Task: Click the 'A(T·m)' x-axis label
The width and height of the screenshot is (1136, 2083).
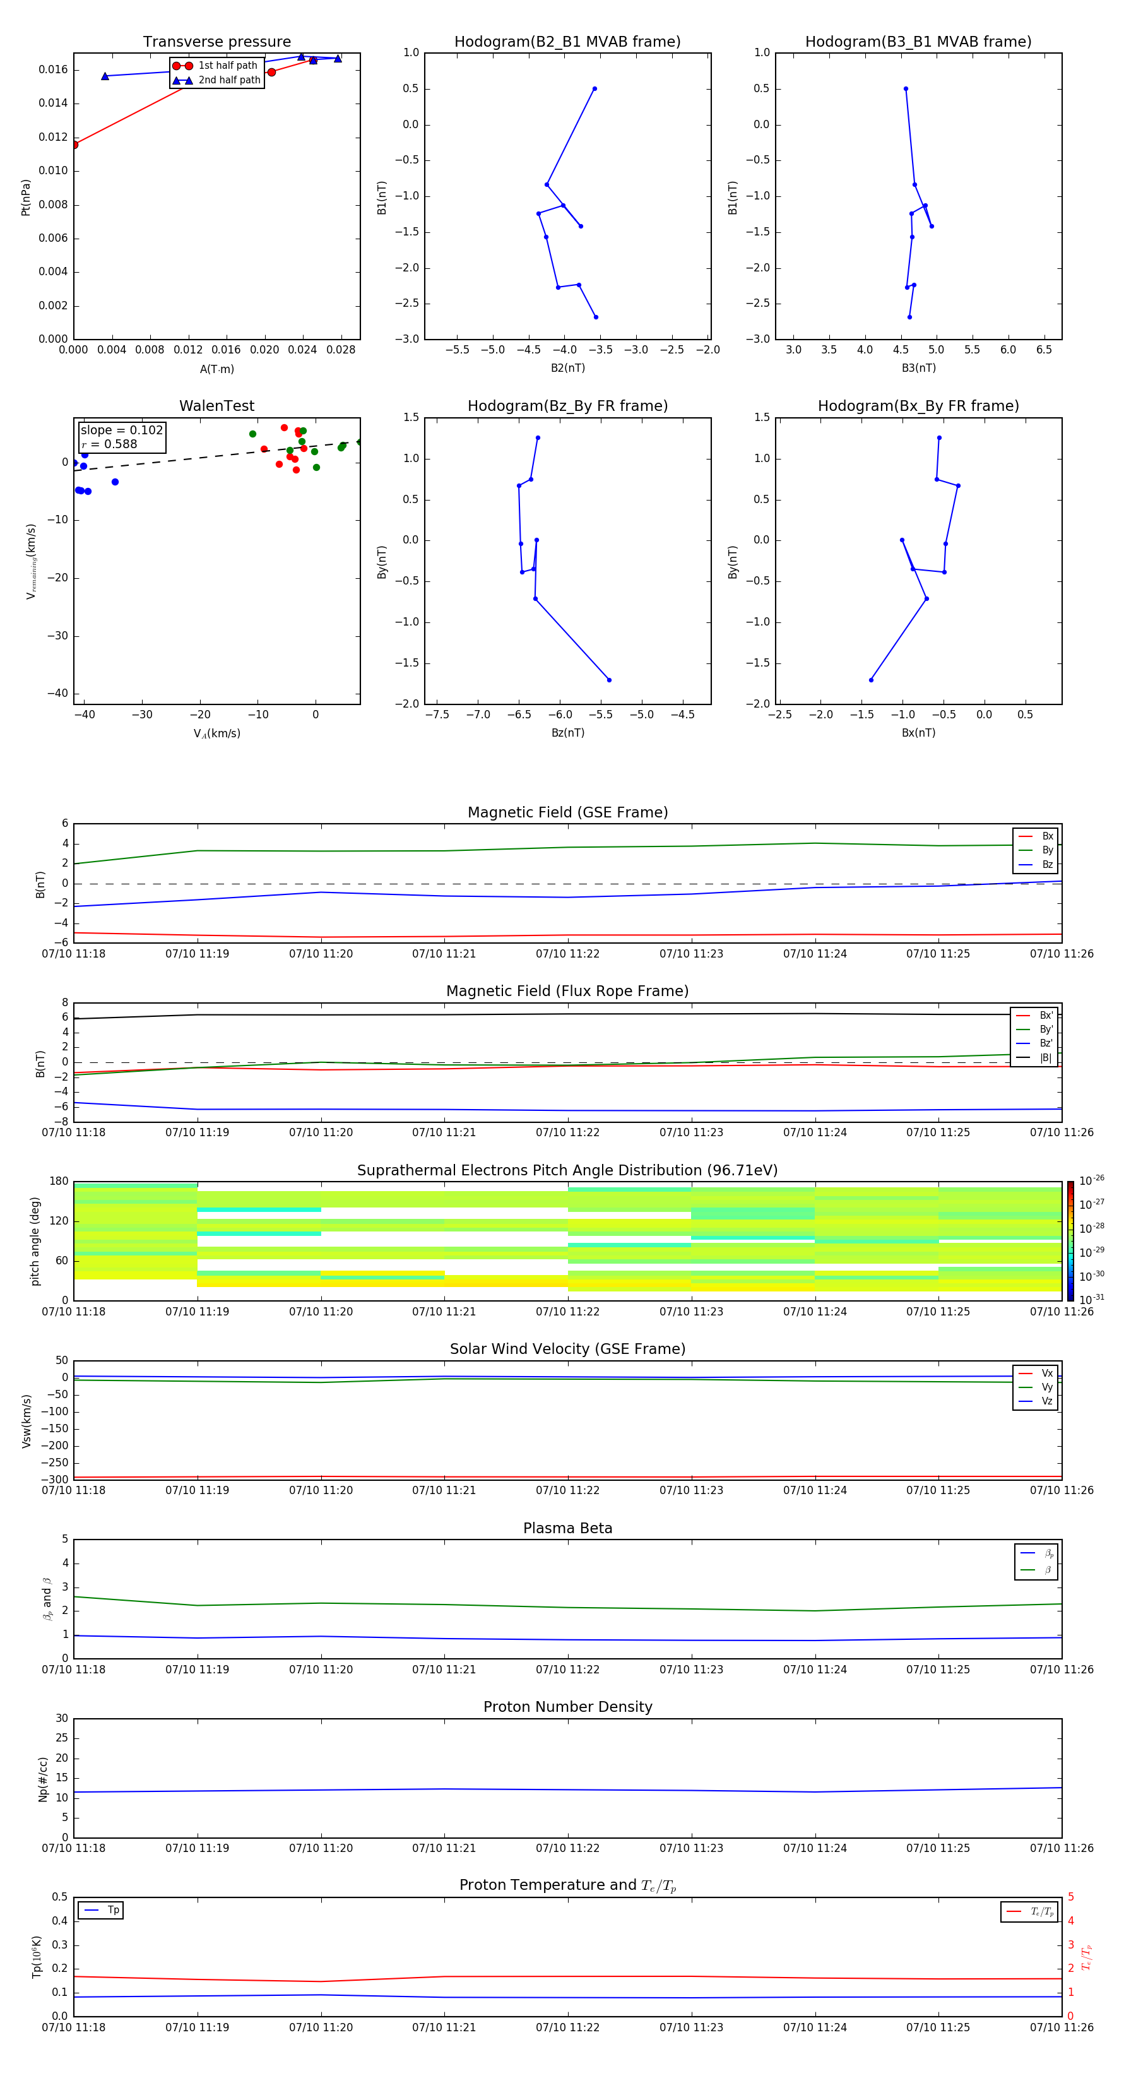Action: [x=216, y=369]
